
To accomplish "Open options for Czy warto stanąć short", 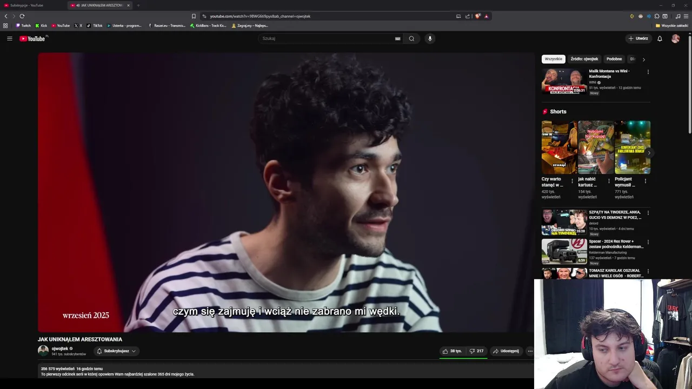I will (572, 181).
